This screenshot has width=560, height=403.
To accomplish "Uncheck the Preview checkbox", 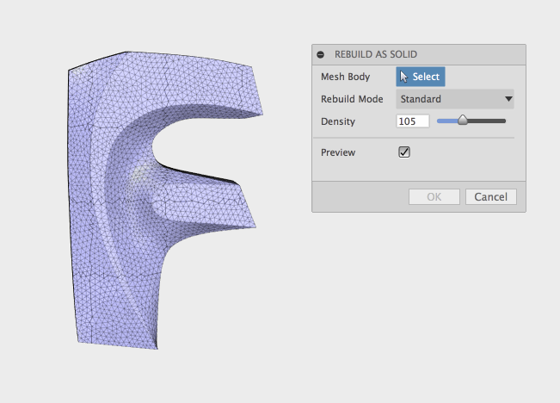I will pyautogui.click(x=404, y=152).
